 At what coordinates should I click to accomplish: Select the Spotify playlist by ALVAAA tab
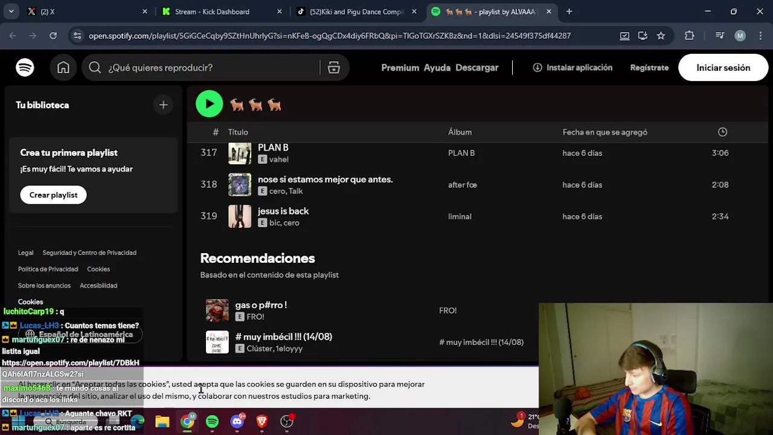pos(491,11)
